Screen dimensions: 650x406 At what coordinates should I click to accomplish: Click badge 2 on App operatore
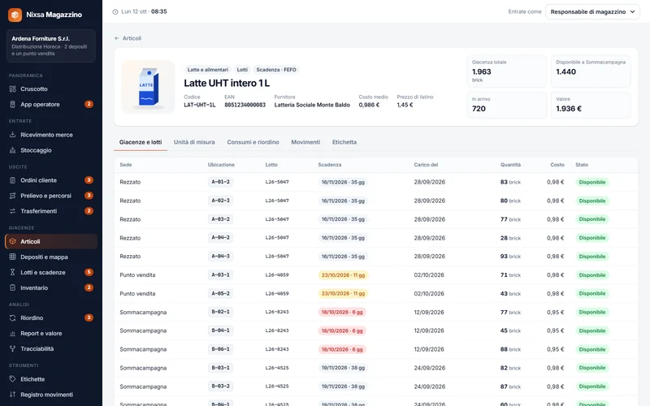(x=89, y=104)
